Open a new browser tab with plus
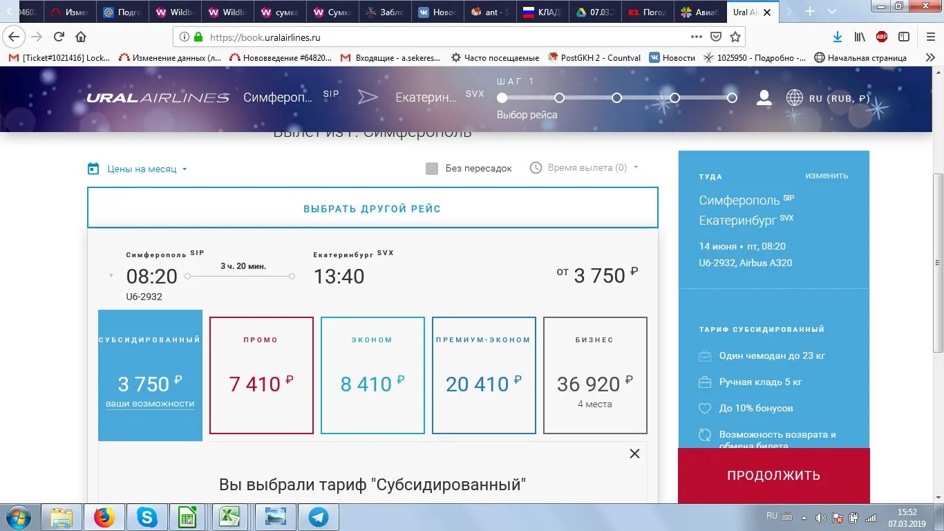This screenshot has height=531, width=944. click(x=810, y=12)
